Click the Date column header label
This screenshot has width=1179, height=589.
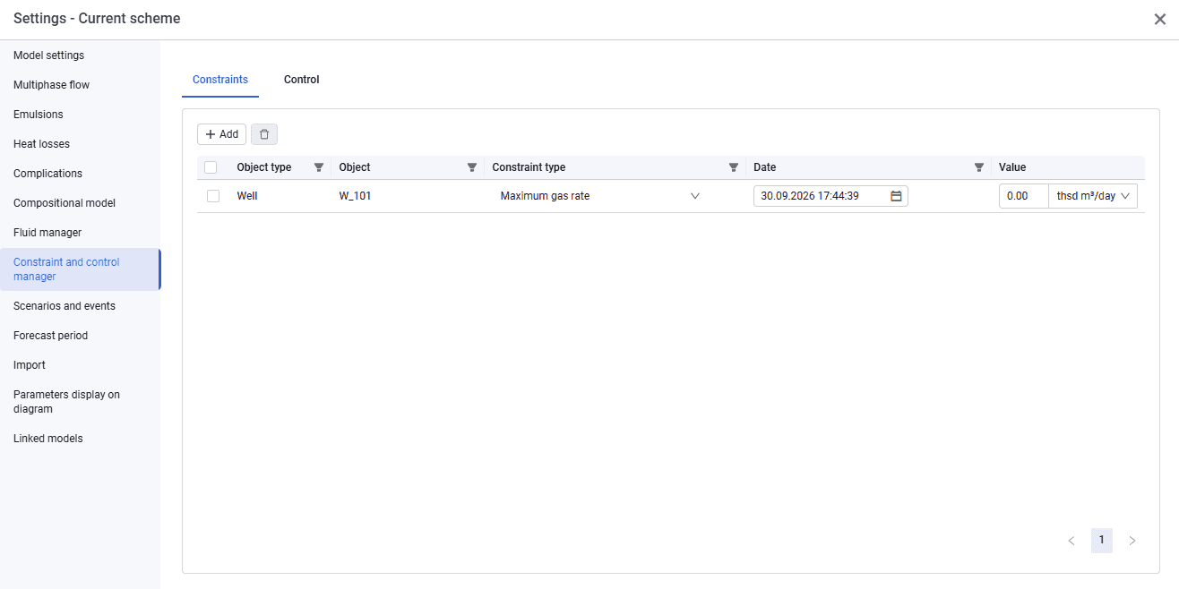(765, 167)
